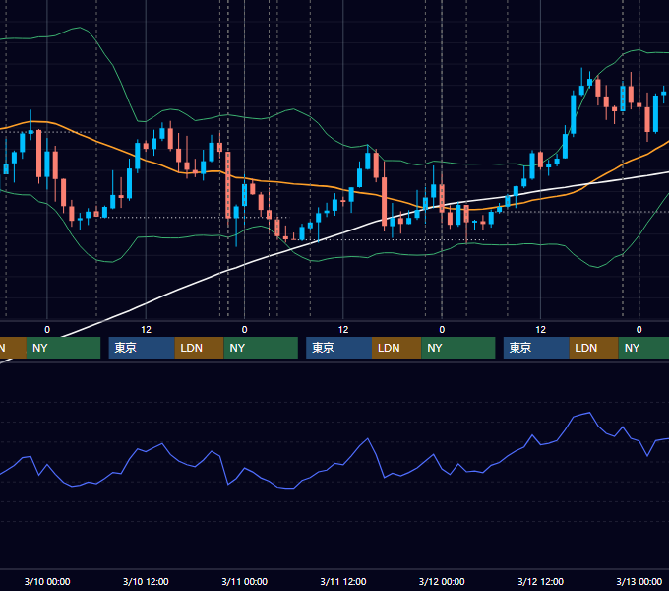669x591 pixels.
Task: Select the NY session block spanning 3/10 00:00
Action: 63,348
